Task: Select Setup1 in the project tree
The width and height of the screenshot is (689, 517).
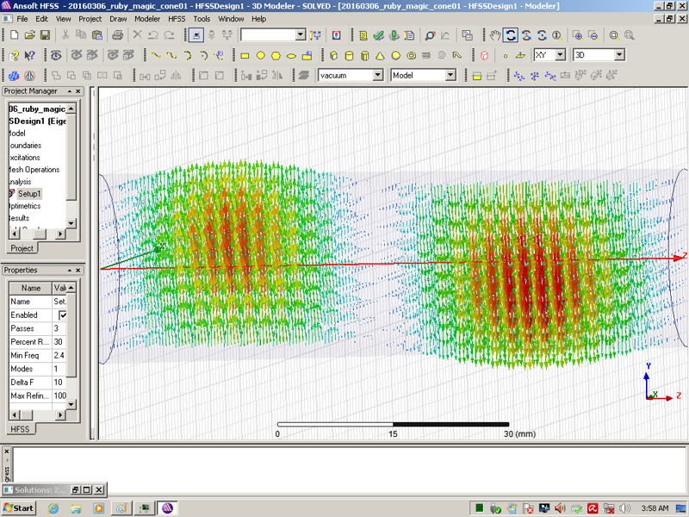Action: tap(29, 194)
